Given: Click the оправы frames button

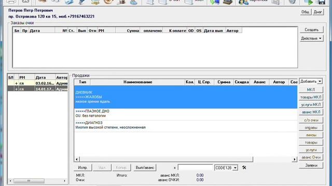Looking at the screenshot, I should tap(311, 128).
